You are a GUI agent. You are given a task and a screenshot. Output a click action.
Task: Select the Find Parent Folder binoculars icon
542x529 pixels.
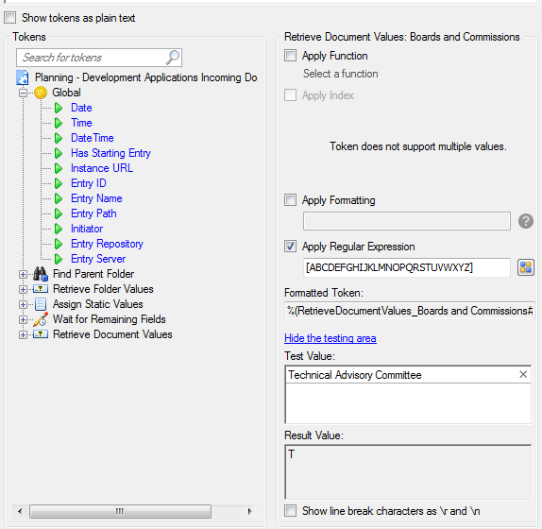pyautogui.click(x=41, y=274)
